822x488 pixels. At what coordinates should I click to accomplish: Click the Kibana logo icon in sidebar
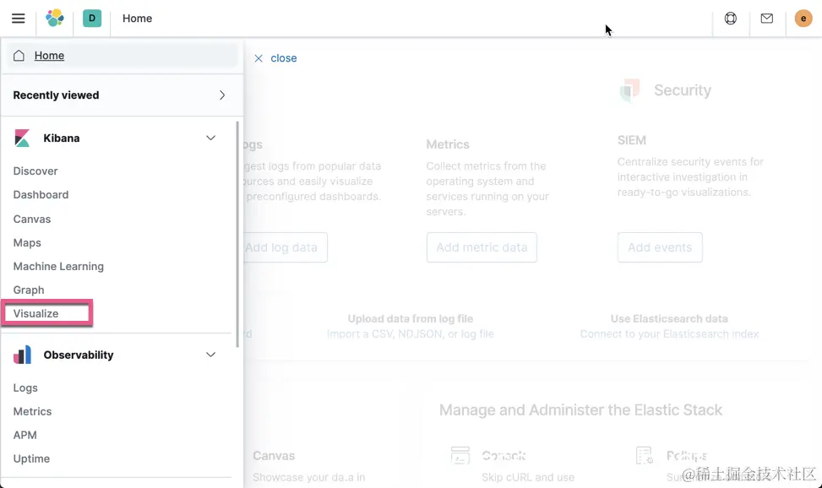[x=22, y=138]
